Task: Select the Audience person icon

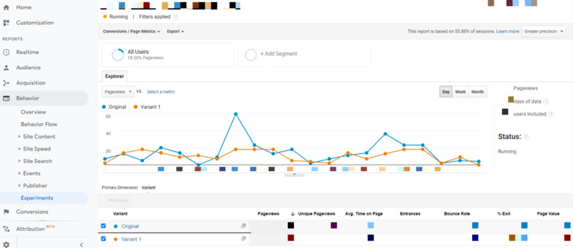Action: click(6, 67)
